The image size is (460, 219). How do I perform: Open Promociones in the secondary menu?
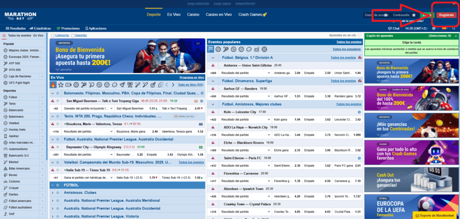[68, 28]
